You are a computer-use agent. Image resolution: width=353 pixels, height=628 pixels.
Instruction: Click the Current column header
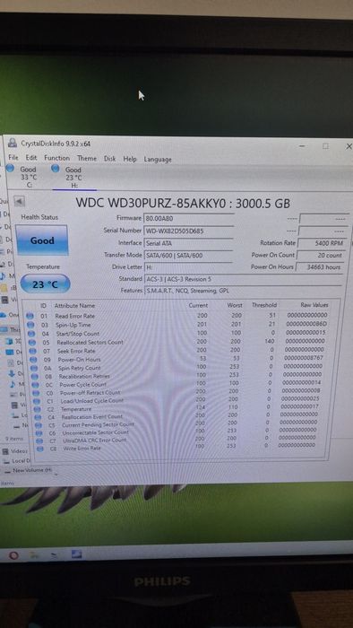click(198, 305)
